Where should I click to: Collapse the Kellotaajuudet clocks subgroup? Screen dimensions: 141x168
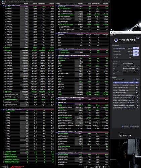(x=4, y=51)
